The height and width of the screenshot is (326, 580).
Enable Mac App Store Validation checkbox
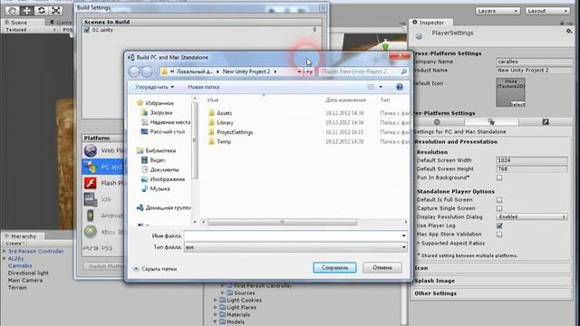(x=499, y=235)
